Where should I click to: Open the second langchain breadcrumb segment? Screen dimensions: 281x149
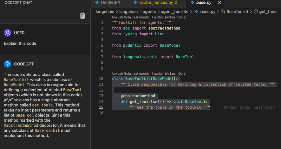pos(128,12)
